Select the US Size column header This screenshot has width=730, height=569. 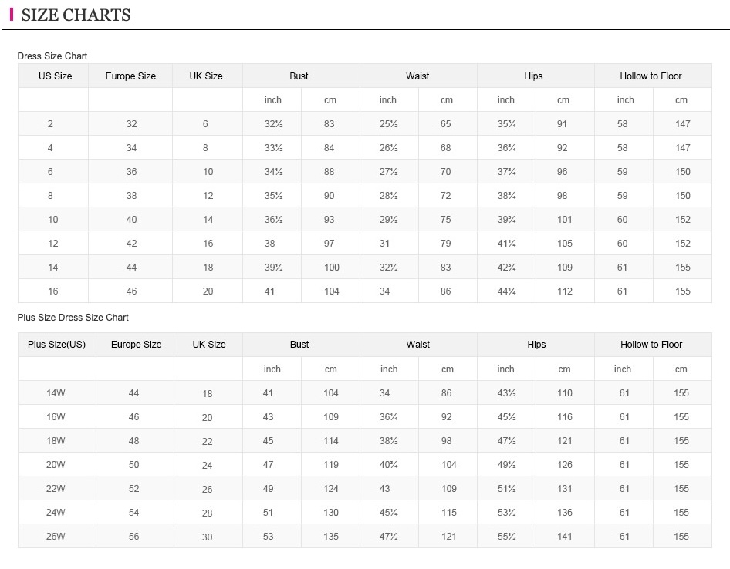(x=55, y=76)
